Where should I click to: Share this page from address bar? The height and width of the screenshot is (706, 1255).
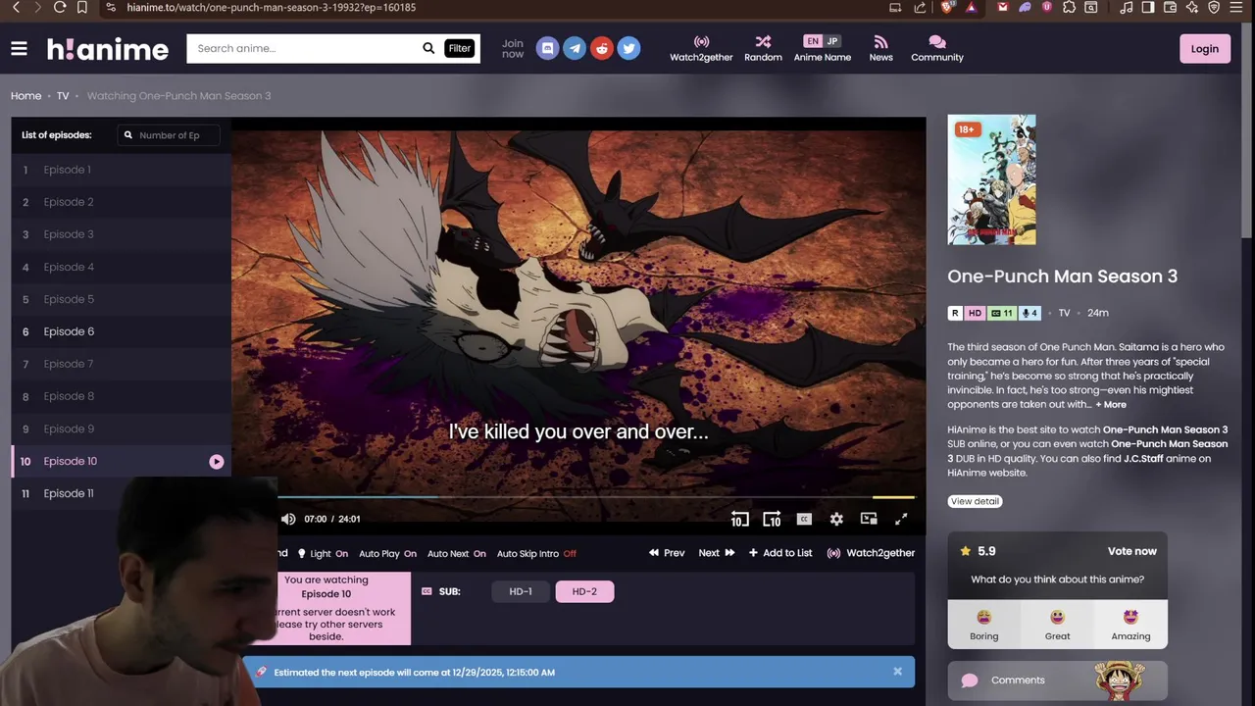click(x=920, y=7)
